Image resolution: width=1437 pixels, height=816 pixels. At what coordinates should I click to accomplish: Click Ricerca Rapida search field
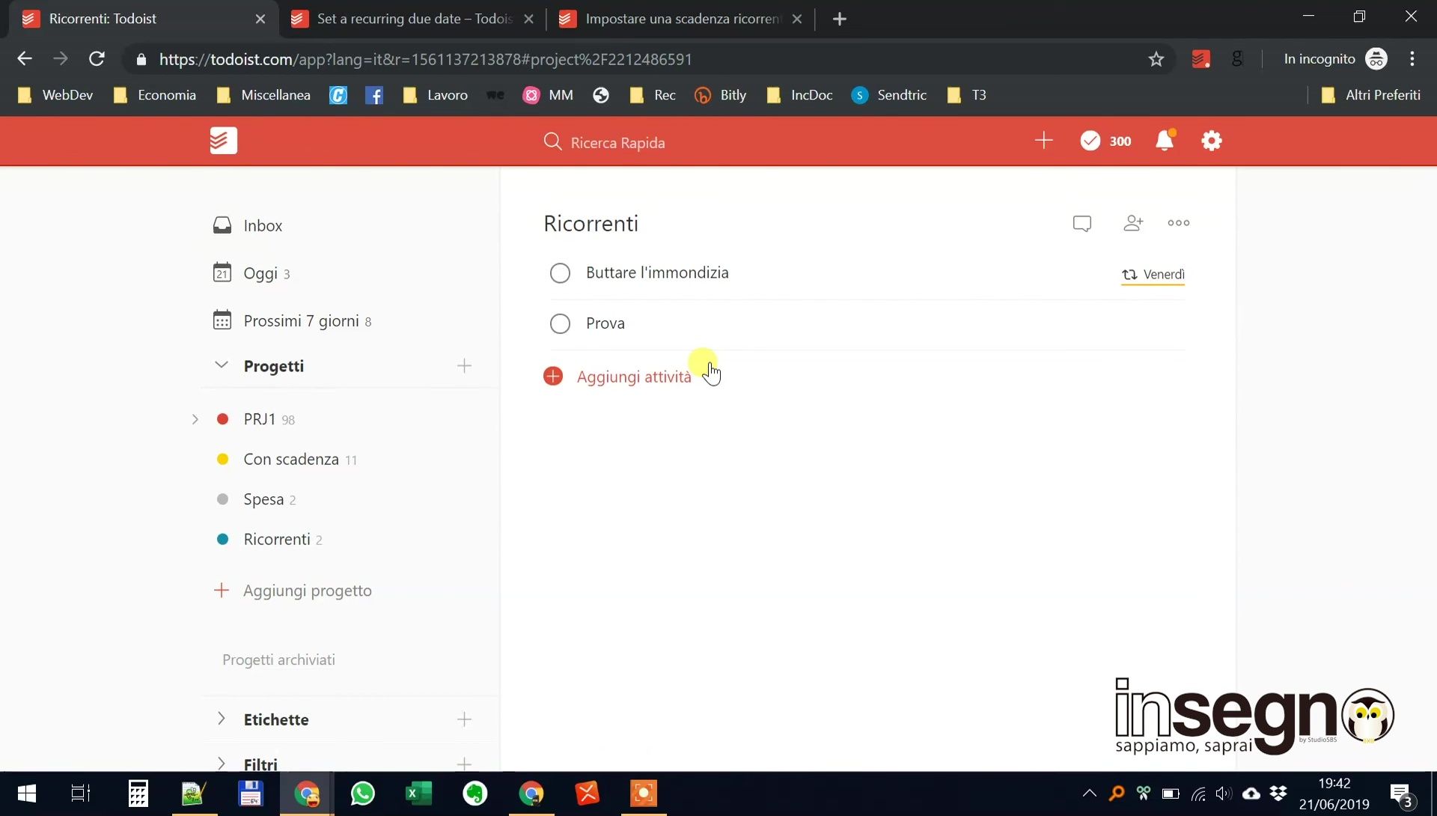617,142
